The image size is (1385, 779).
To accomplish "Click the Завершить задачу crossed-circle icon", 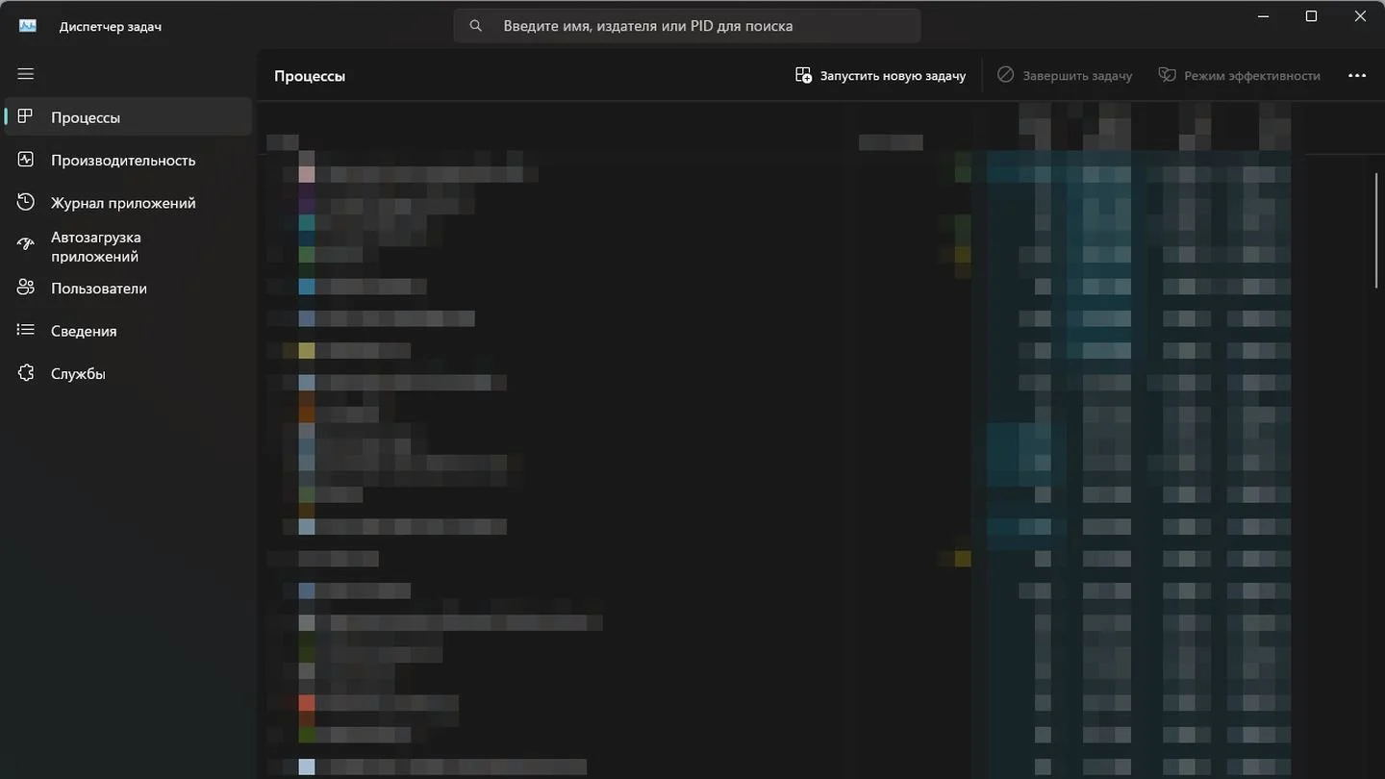I will pyautogui.click(x=1005, y=75).
